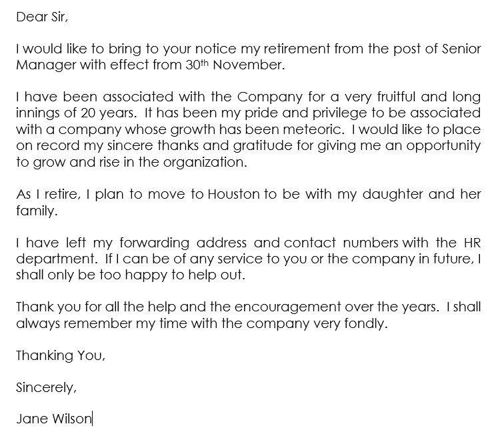Click the 'Thanking You,' line

click(x=61, y=356)
